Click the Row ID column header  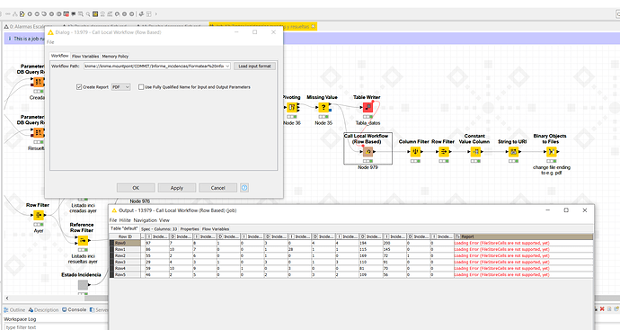click(125, 236)
